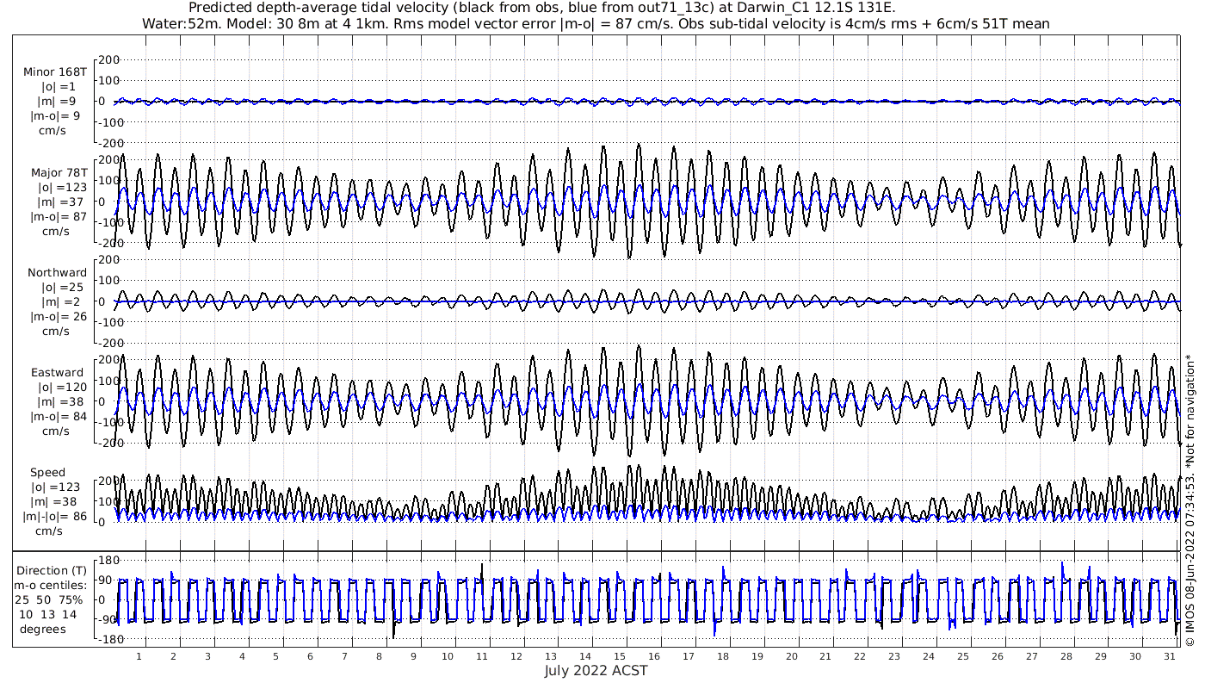The image size is (1205, 689).
Task: Click day '29' on the date axis
Action: (1101, 656)
